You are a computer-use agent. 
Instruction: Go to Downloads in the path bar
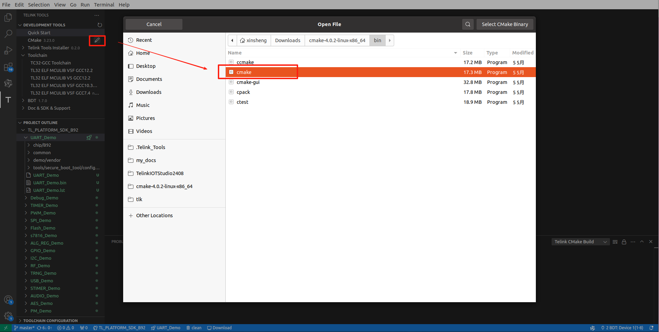tap(288, 40)
